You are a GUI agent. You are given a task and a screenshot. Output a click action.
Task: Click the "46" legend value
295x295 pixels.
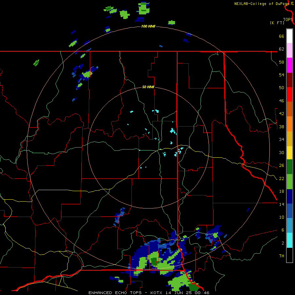282,101
